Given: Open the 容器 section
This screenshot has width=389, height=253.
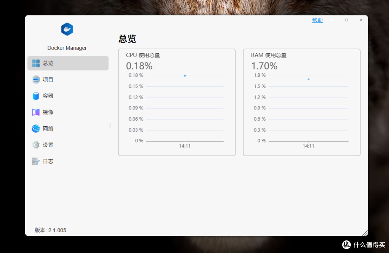Looking at the screenshot, I should tap(68, 96).
